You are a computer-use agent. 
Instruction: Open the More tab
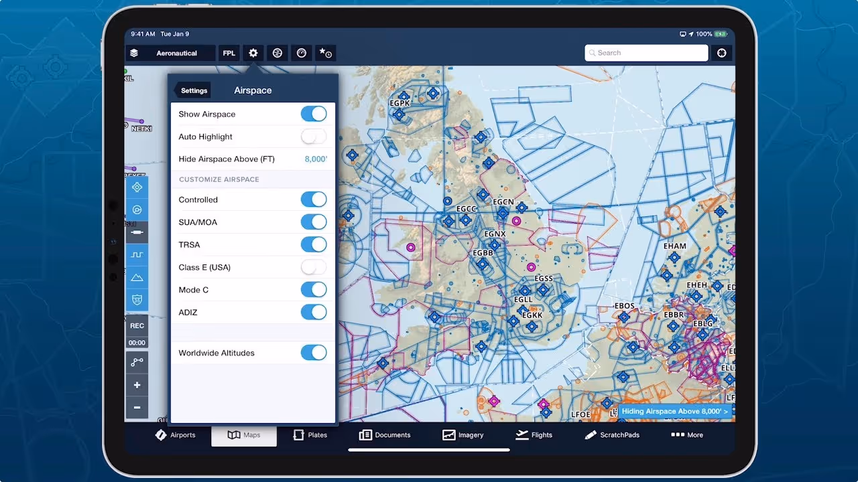click(x=687, y=435)
